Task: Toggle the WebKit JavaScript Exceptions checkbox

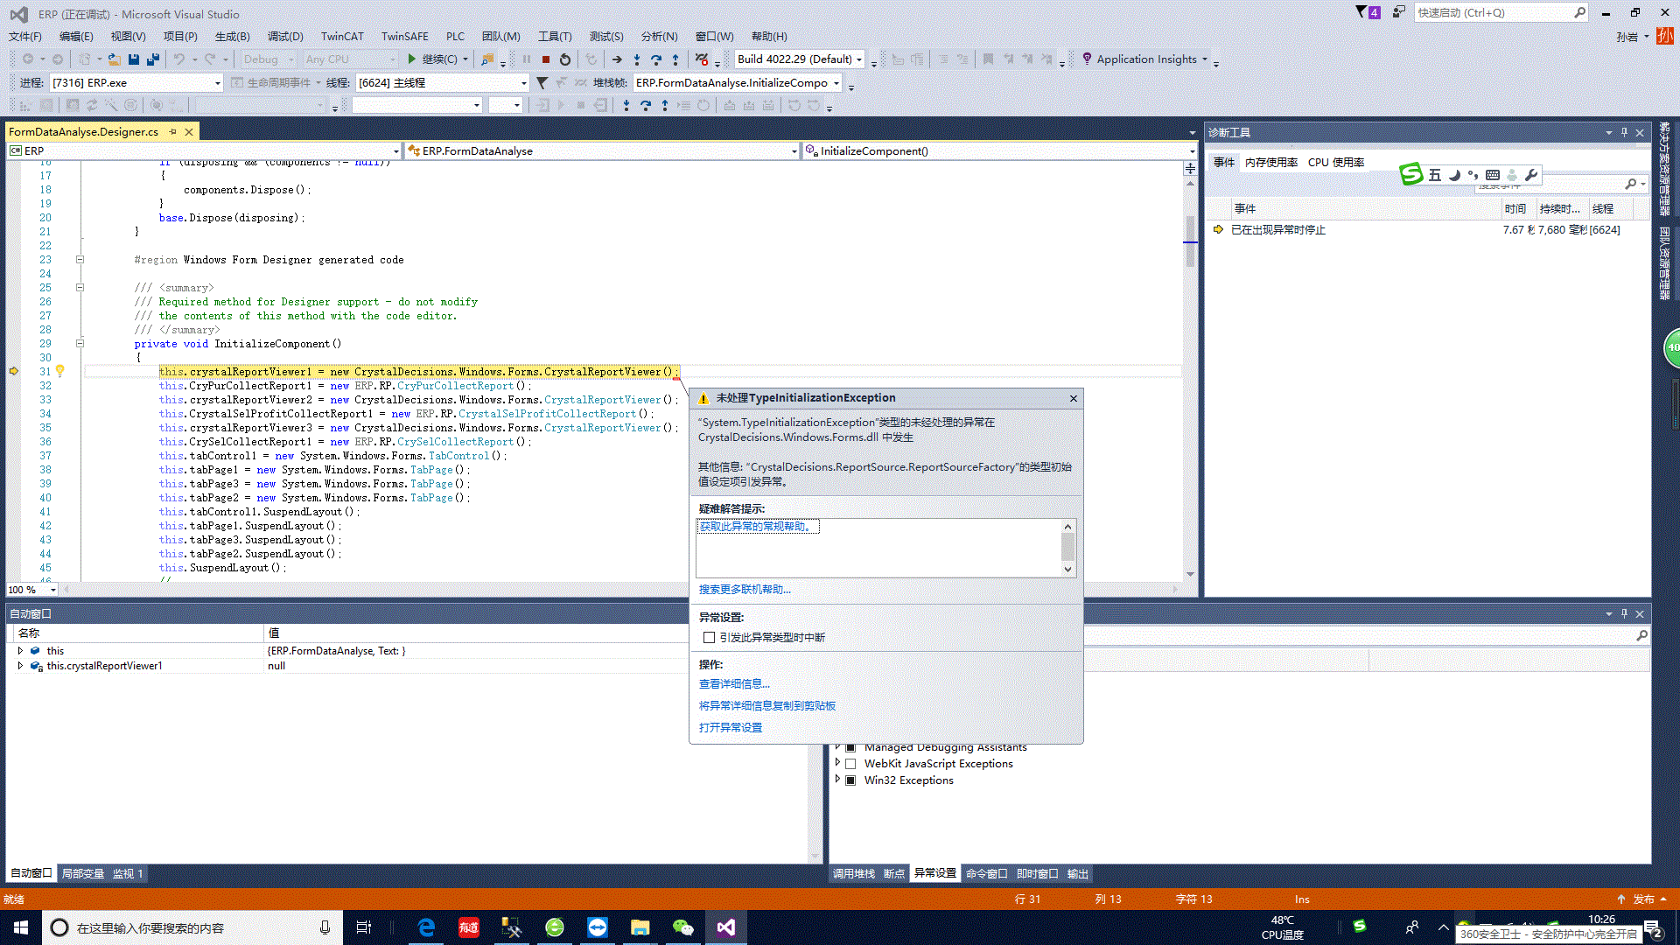Action: pyautogui.click(x=850, y=764)
